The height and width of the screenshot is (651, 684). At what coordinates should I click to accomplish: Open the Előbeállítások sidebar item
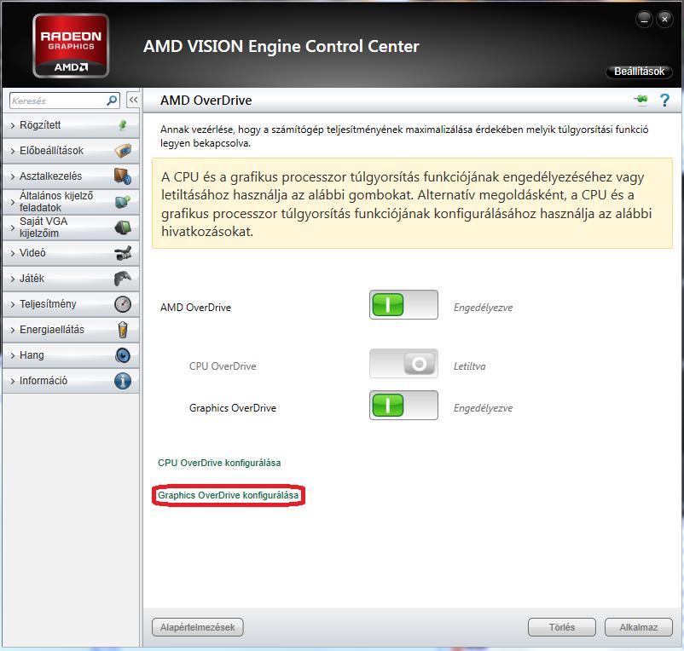[71, 151]
